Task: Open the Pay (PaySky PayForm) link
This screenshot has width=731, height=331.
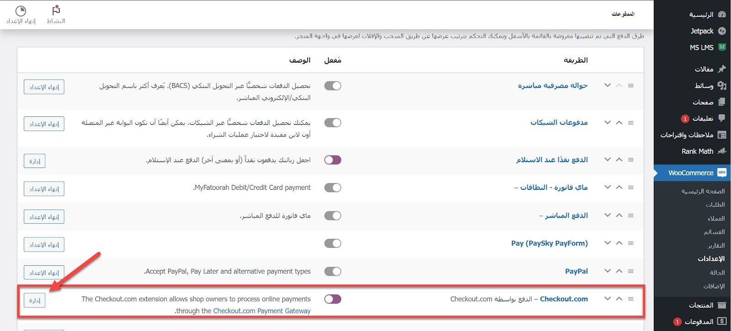Action: point(549,243)
